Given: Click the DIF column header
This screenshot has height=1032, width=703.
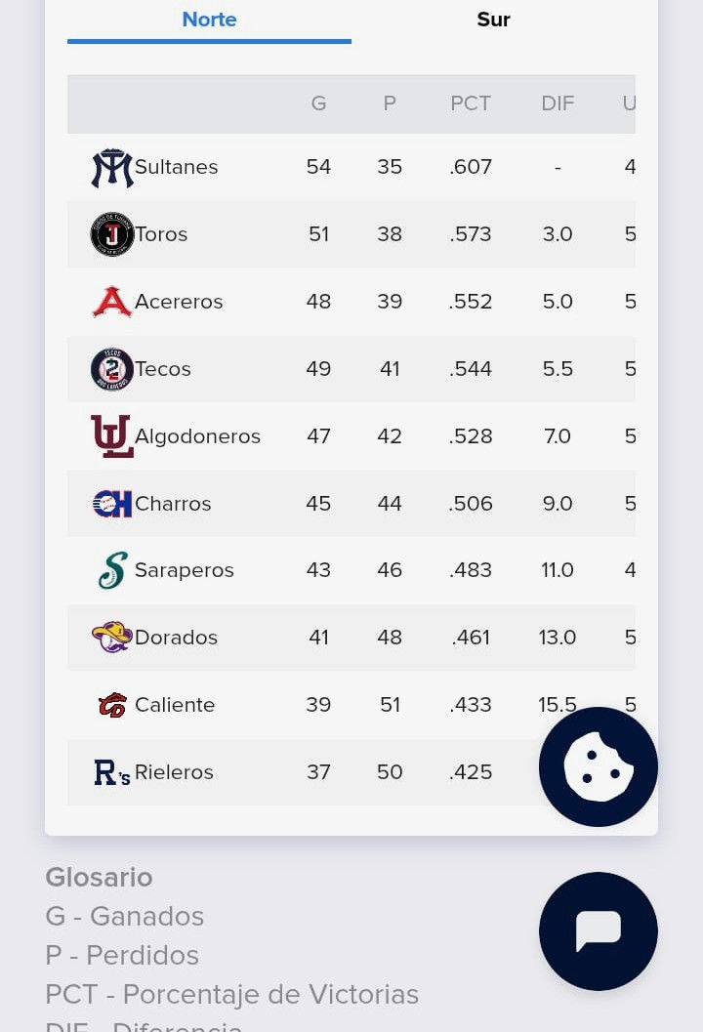Looking at the screenshot, I should tap(558, 103).
